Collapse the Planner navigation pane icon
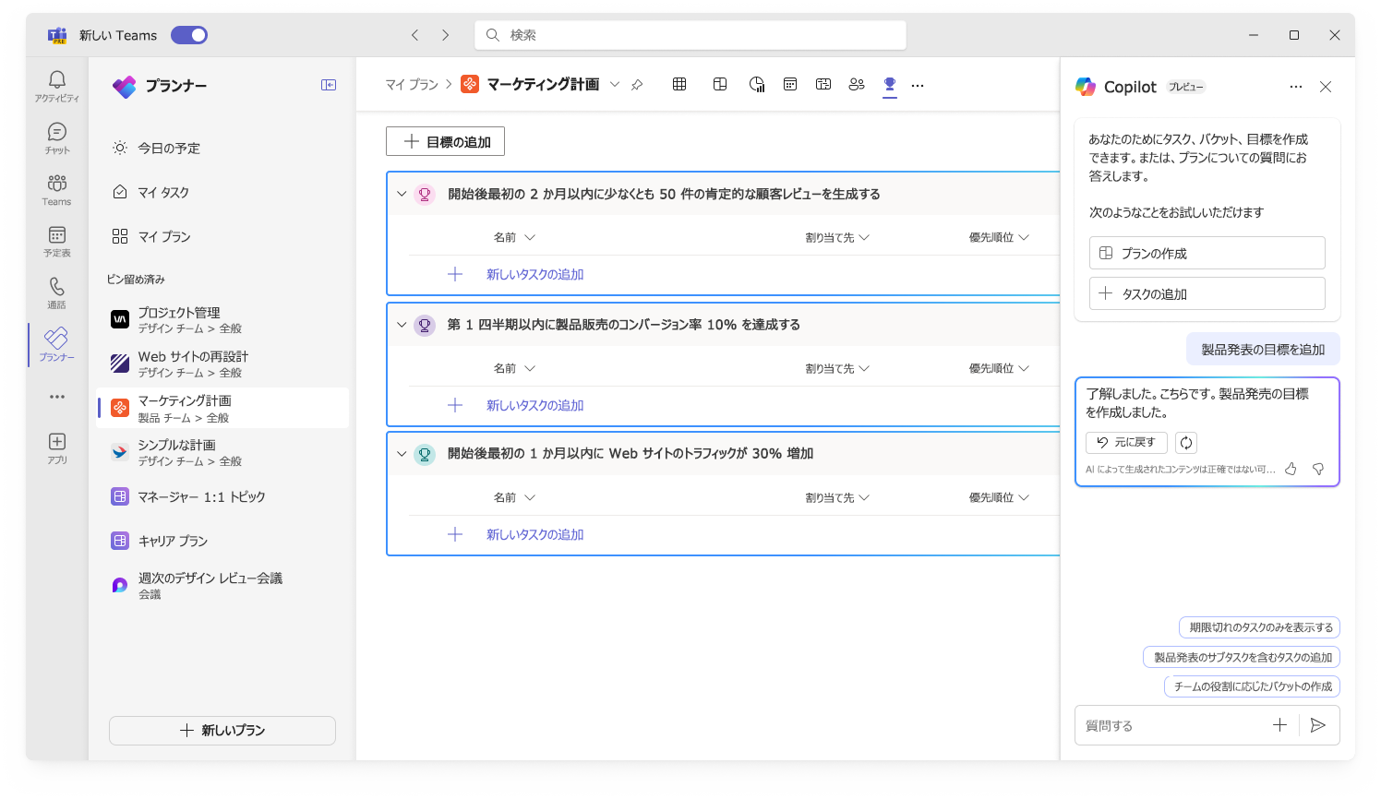 329,85
